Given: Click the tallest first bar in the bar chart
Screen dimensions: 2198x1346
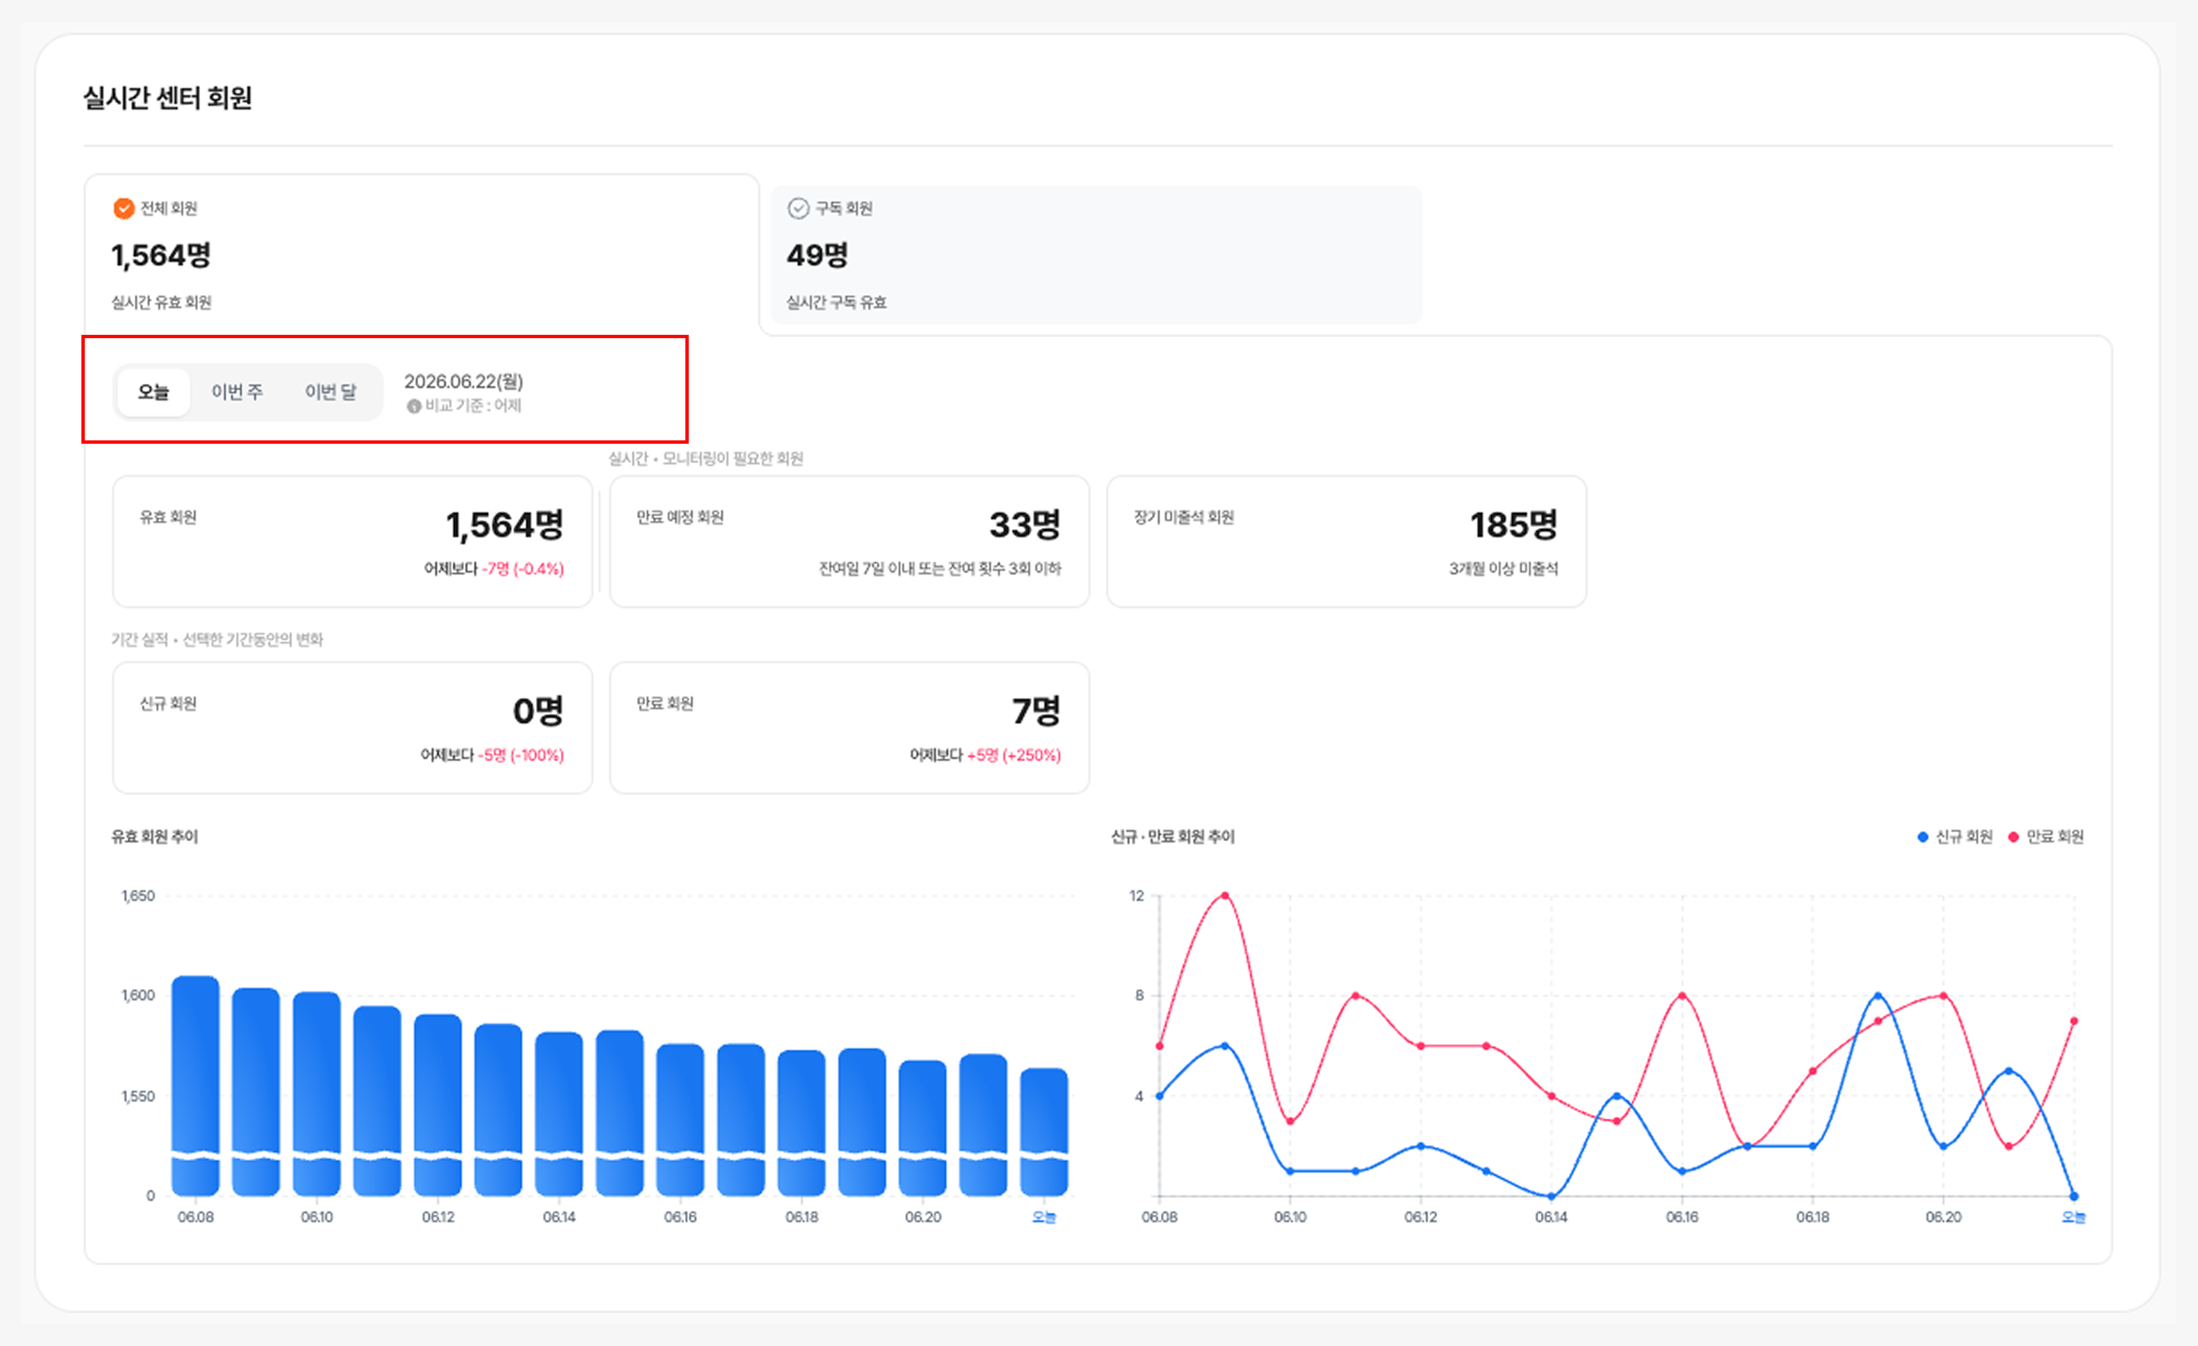Looking at the screenshot, I should 195,1086.
